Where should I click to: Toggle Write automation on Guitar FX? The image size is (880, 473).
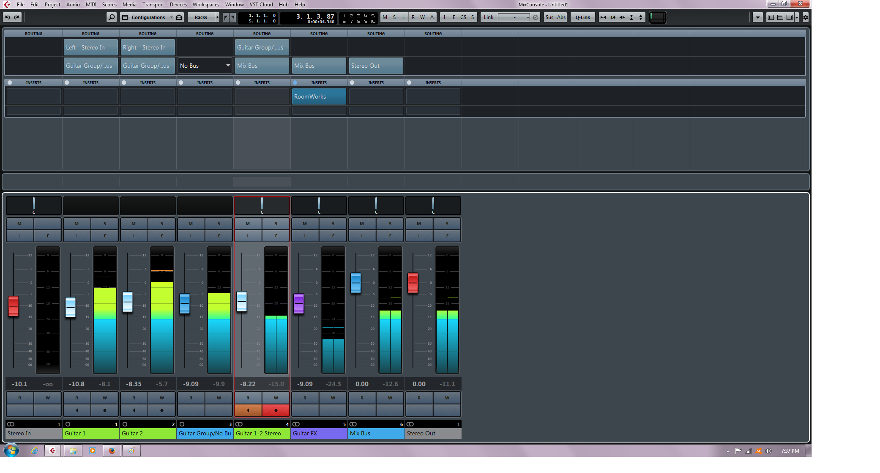click(x=333, y=398)
